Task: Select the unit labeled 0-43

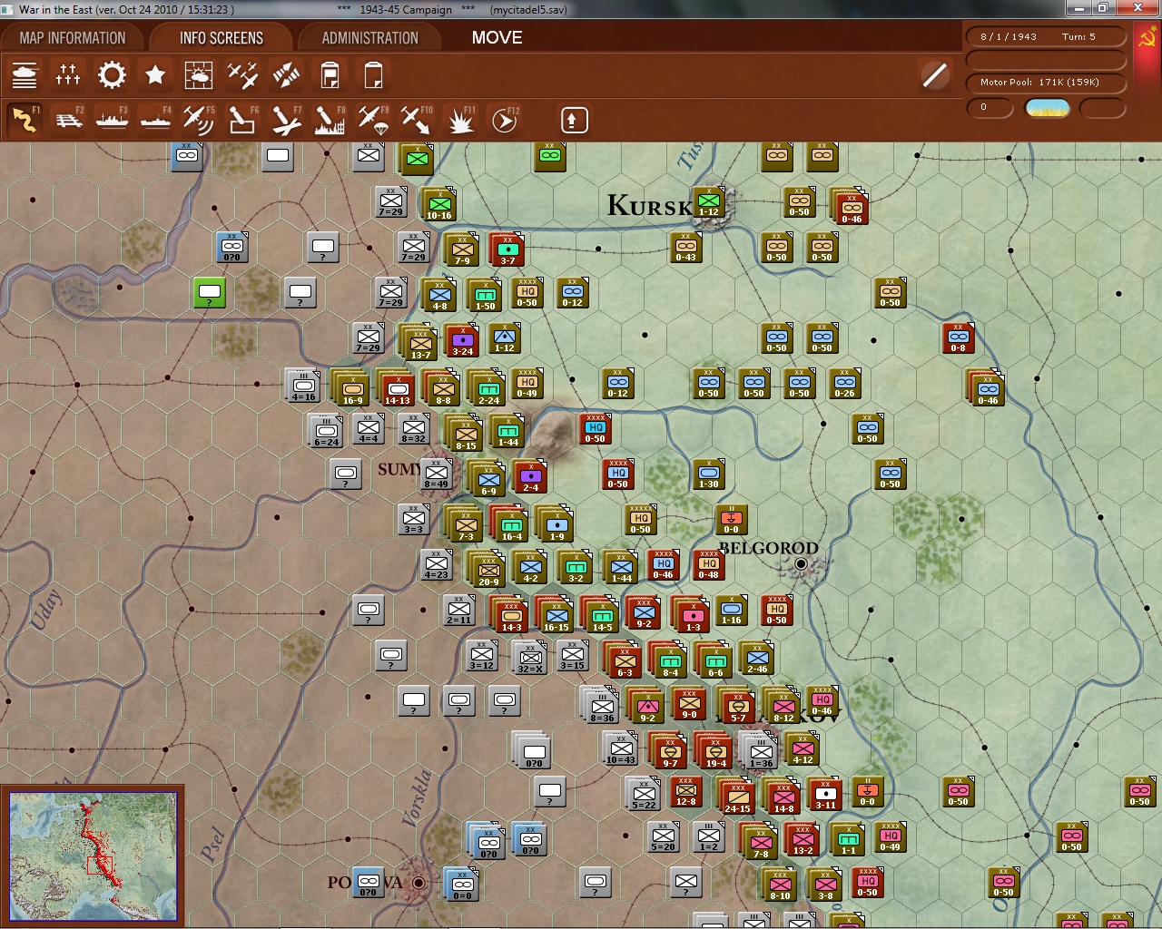Action: 686,248
